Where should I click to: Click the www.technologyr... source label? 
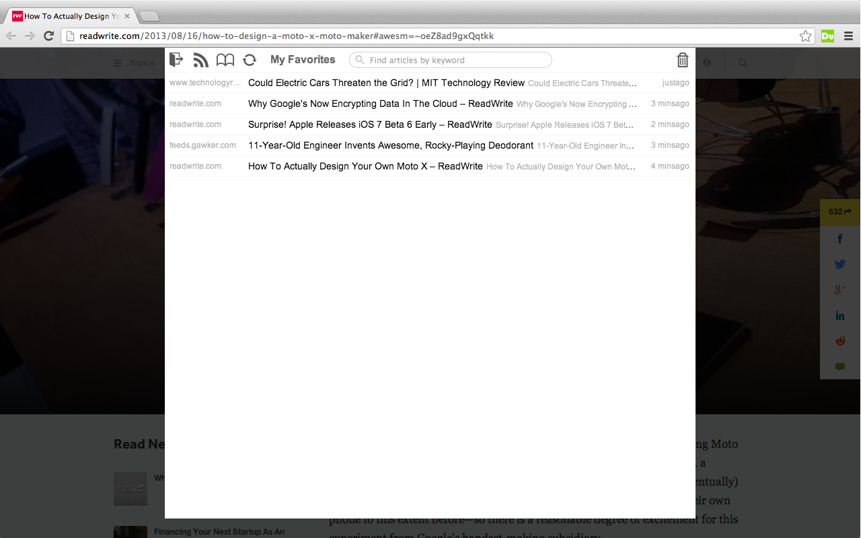(205, 83)
